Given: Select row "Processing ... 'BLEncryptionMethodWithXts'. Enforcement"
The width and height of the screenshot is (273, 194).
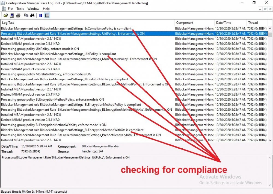Looking at the screenshot, I should coord(134,110).
